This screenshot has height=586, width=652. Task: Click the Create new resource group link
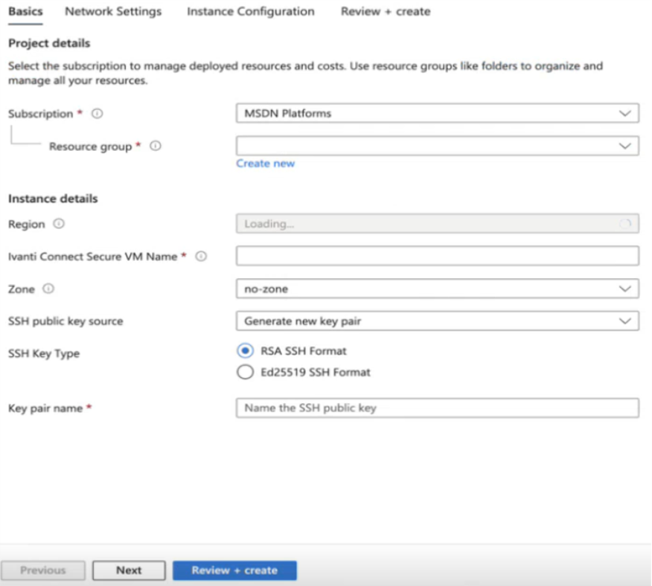coord(265,164)
